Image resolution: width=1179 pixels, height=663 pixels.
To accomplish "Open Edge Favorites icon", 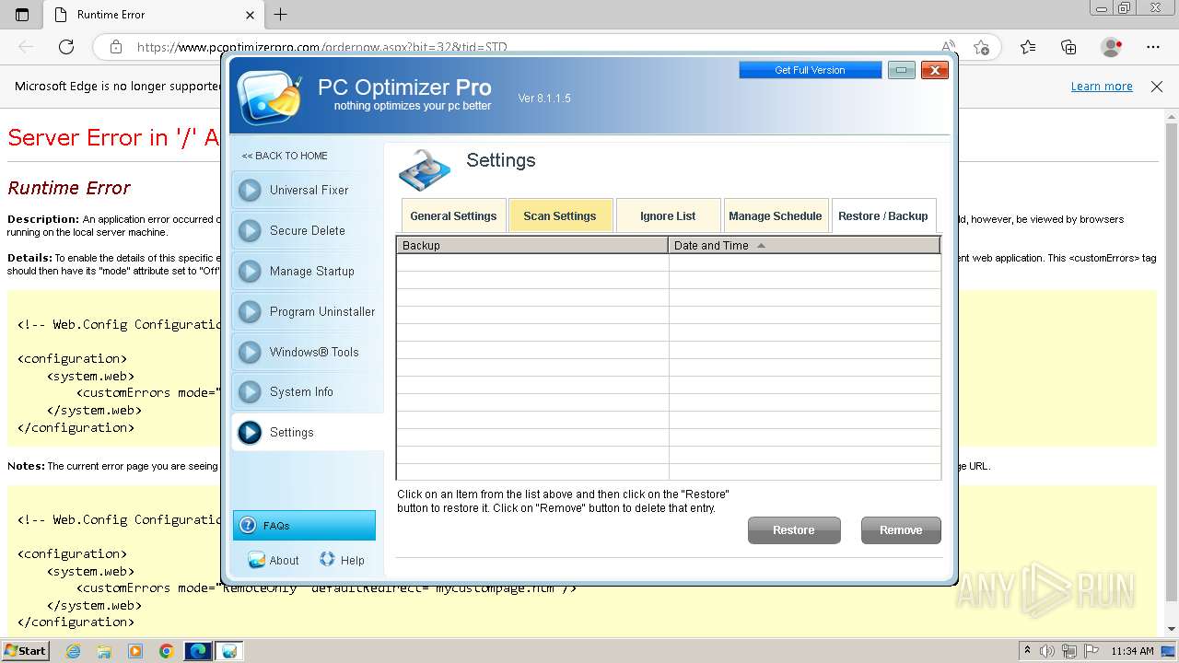I will [x=1028, y=47].
